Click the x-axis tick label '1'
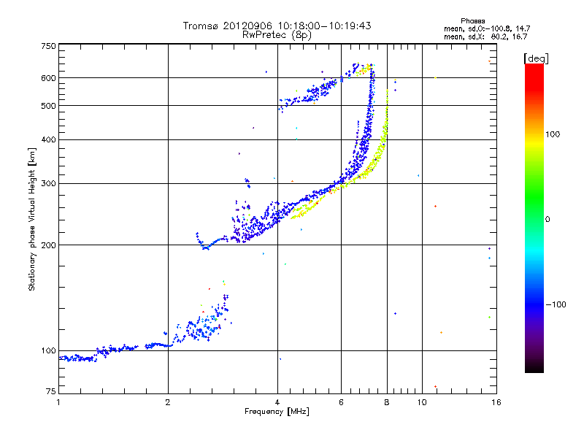584x438 pixels. (58, 402)
